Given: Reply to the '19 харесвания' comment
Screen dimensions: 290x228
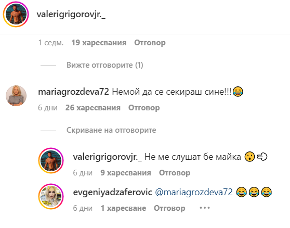Looking at the screenshot, I should (150, 43).
